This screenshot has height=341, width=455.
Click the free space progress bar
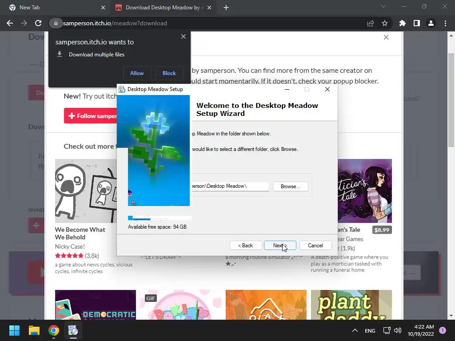[x=160, y=218]
